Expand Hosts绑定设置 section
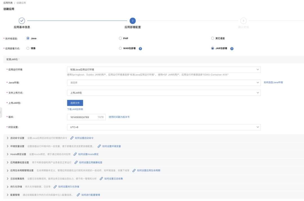The width and height of the screenshot is (304, 201). click(x=8, y=154)
